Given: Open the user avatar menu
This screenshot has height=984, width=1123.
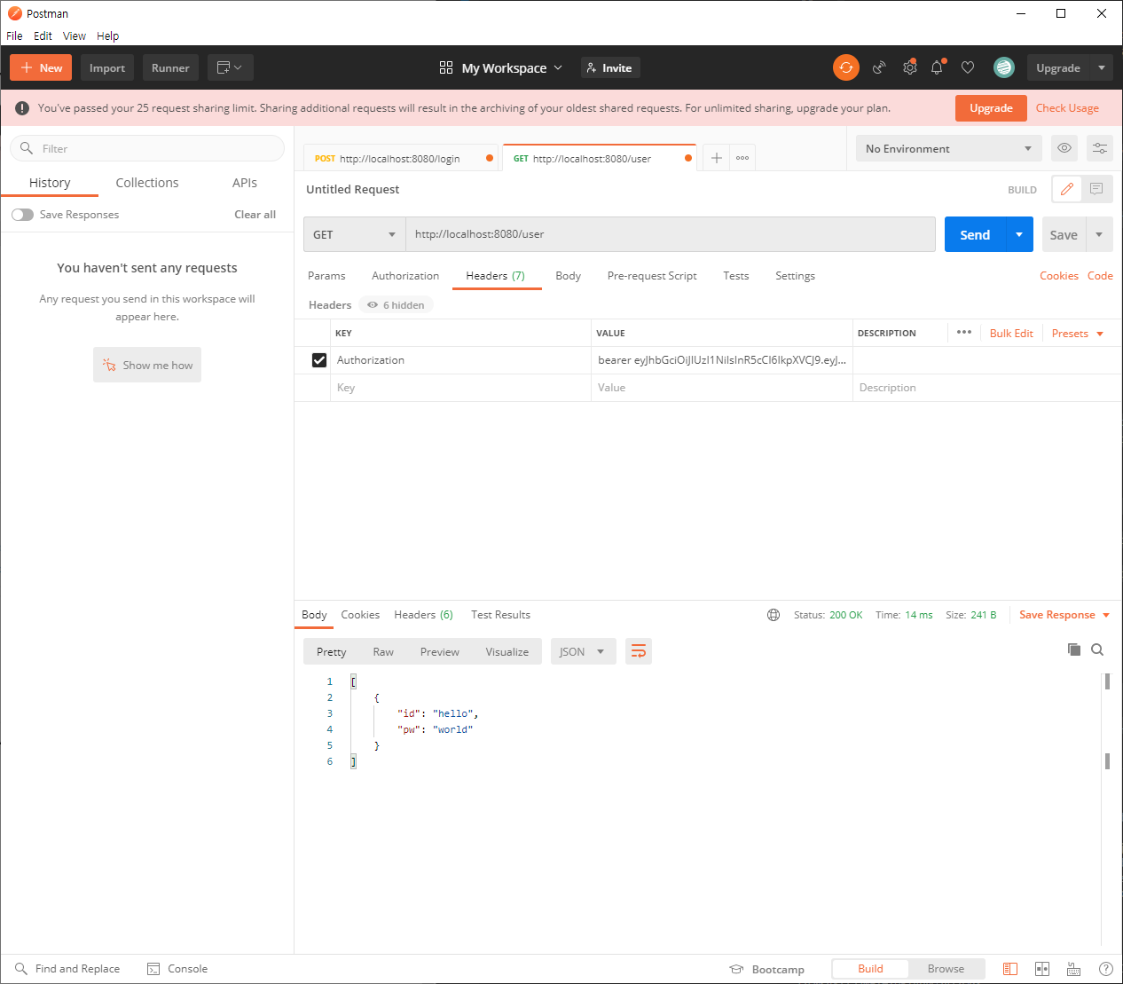Looking at the screenshot, I should click(x=1004, y=67).
